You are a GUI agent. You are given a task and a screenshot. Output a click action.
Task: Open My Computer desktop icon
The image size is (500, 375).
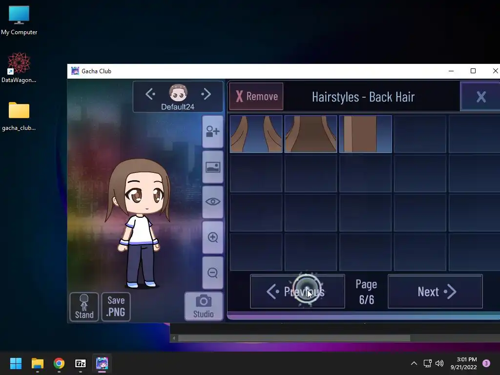click(19, 21)
